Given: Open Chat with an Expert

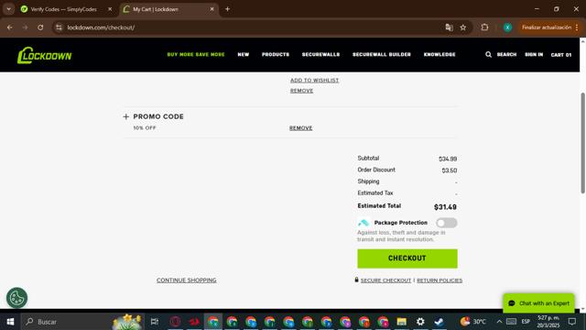Looking at the screenshot, I should tap(538, 303).
